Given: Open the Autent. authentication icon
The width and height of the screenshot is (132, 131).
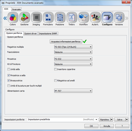Looking at the screenshot, I should pos(95,17).
